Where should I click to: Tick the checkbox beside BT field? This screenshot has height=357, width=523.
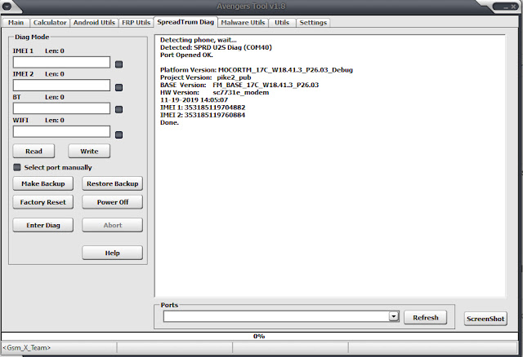pos(118,109)
